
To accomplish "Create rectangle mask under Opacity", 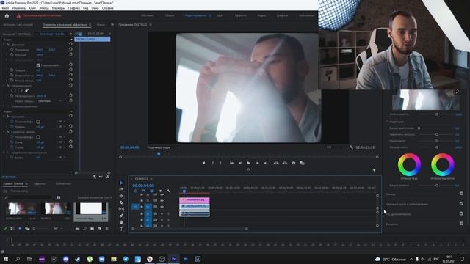I will [x=20, y=90].
